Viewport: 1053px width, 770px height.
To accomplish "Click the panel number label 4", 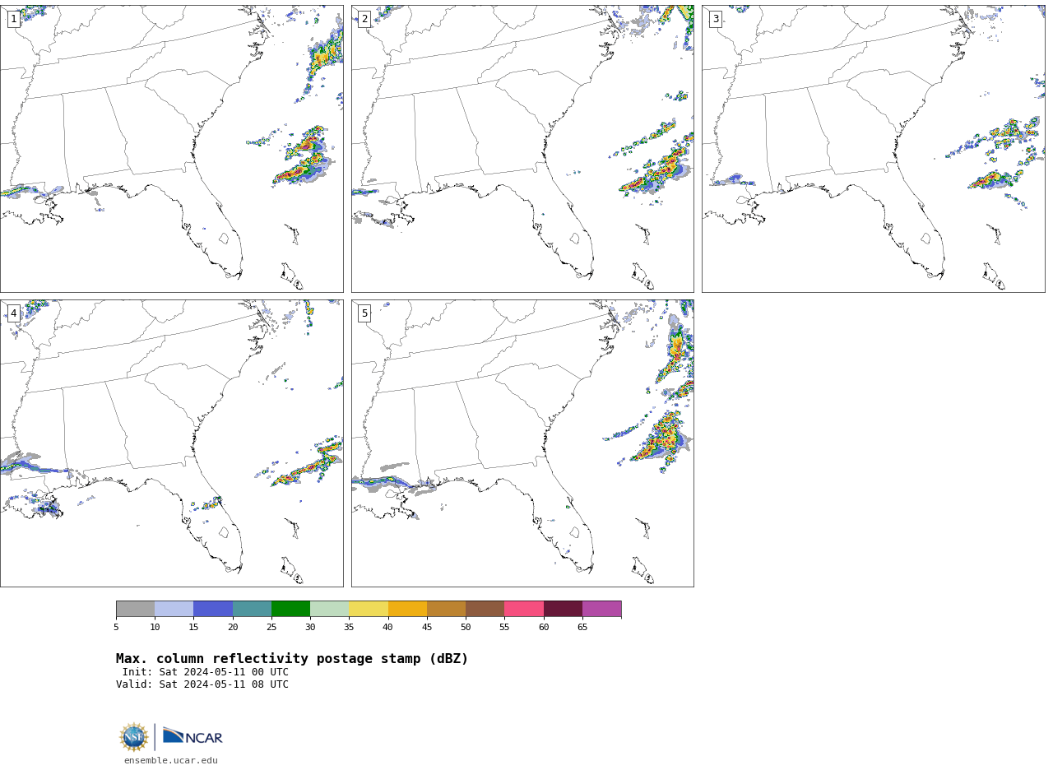I will click(14, 313).
